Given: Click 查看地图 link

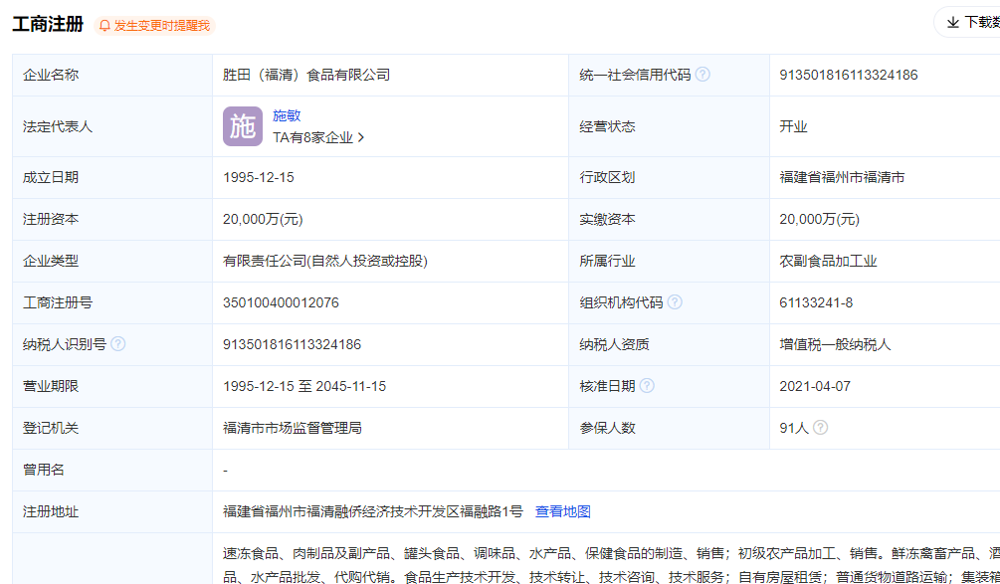Looking at the screenshot, I should tap(562, 511).
